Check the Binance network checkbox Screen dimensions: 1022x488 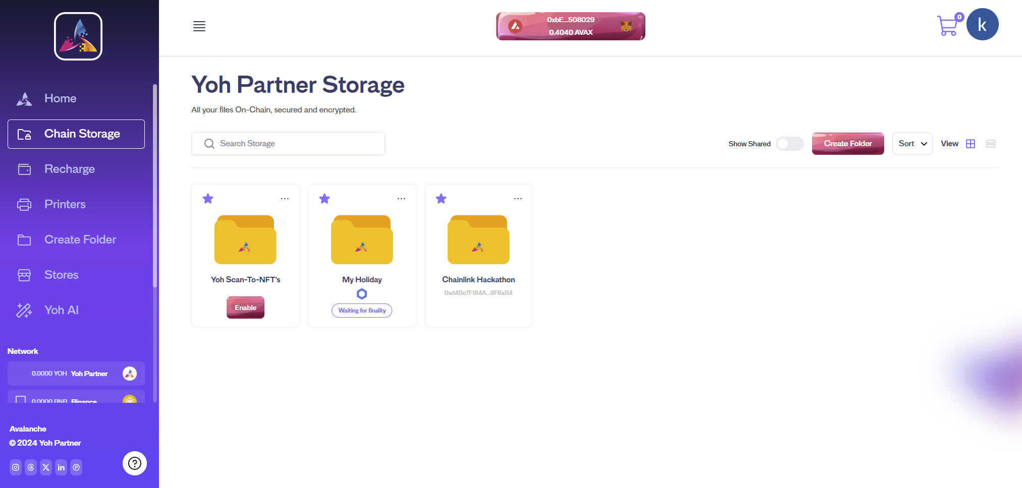pos(21,400)
